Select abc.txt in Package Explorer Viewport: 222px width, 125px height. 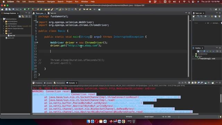(12, 35)
